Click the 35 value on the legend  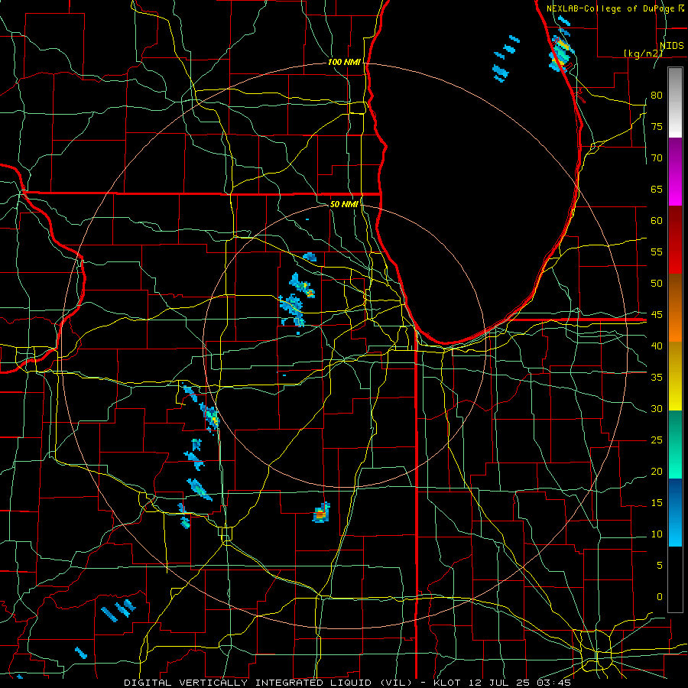pos(657,378)
